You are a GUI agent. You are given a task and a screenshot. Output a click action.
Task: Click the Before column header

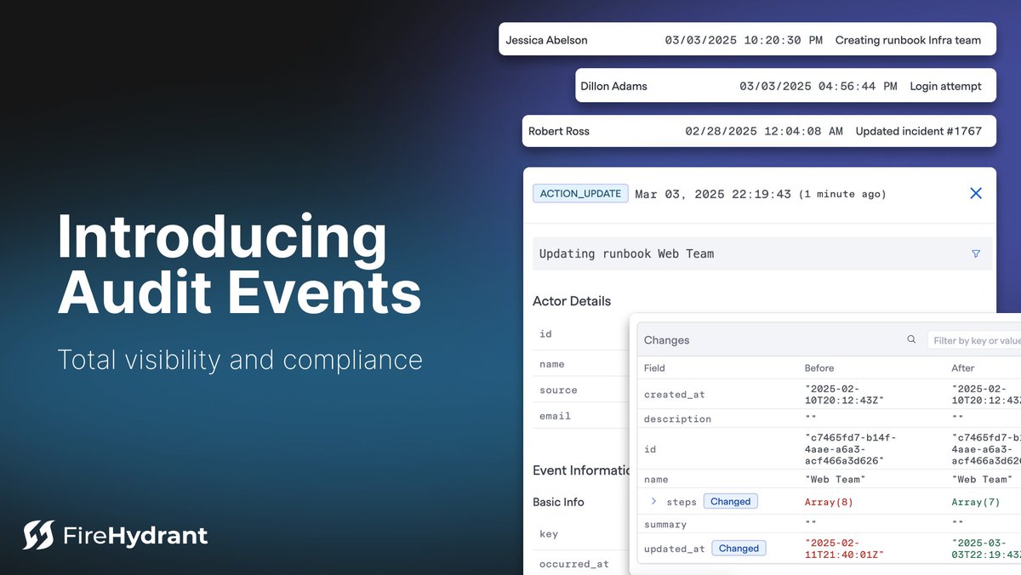tap(819, 368)
